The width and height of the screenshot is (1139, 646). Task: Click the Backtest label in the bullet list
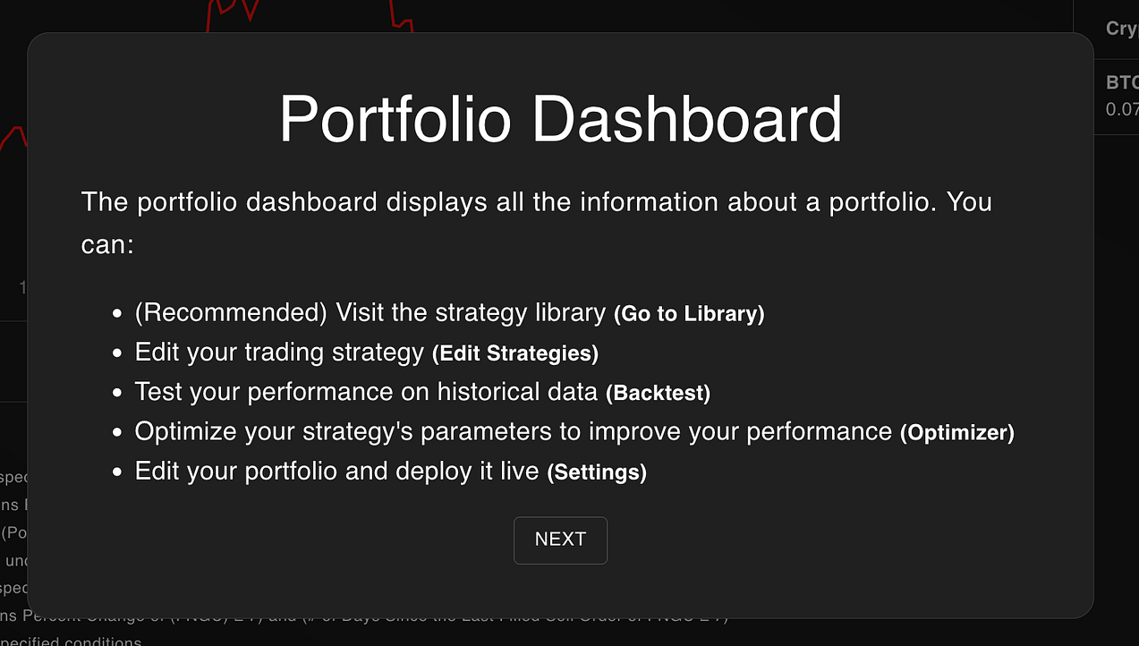coord(658,392)
